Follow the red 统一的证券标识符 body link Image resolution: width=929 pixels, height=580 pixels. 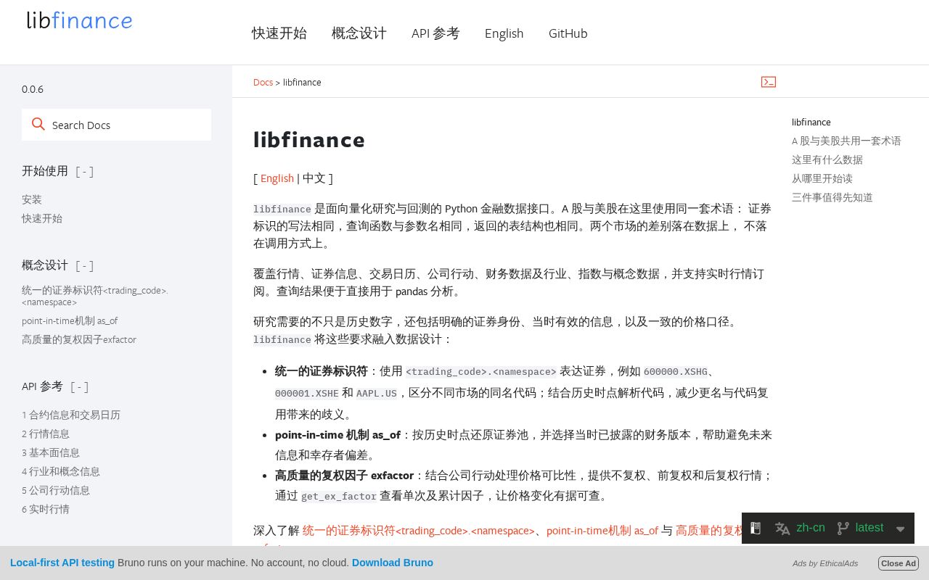tap(419, 530)
